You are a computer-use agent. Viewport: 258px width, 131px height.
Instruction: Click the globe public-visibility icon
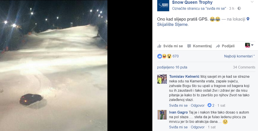pyautogui.click(x=239, y=8)
